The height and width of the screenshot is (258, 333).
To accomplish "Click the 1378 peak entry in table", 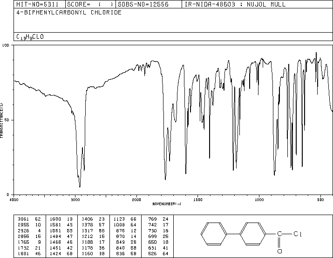I will click(x=93, y=225).
